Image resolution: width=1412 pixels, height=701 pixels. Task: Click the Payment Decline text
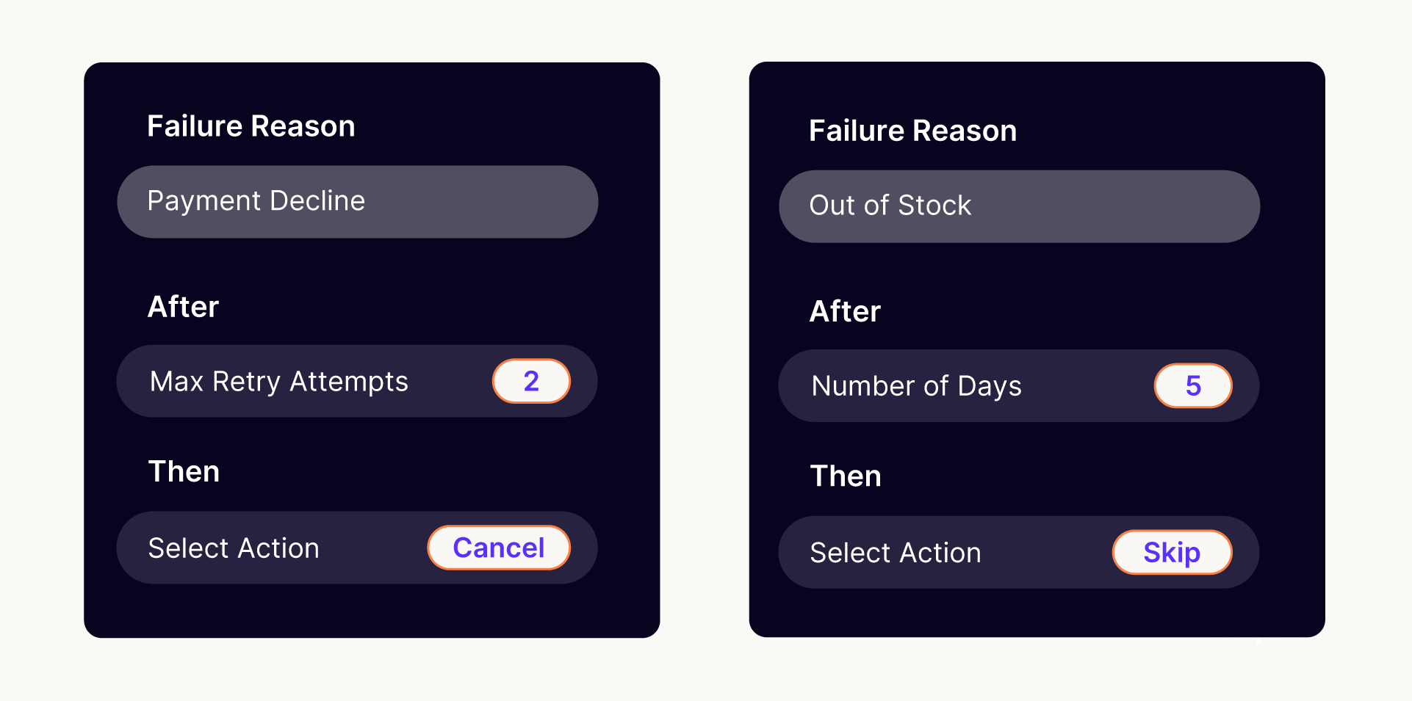pos(256,201)
